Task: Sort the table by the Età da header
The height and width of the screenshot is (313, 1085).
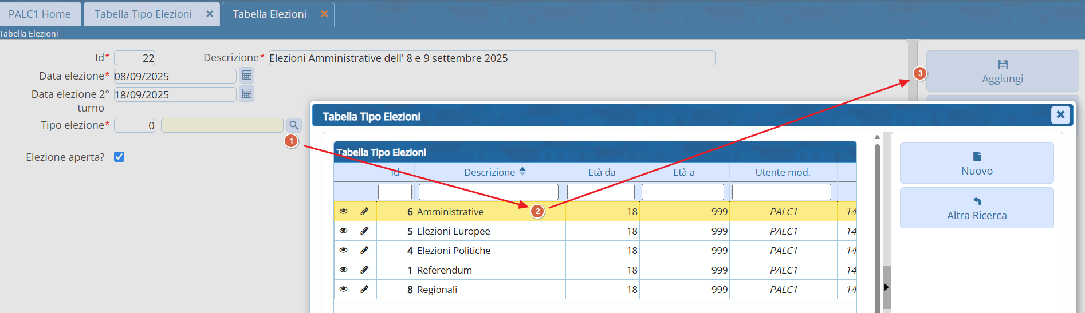Action: pos(602,172)
